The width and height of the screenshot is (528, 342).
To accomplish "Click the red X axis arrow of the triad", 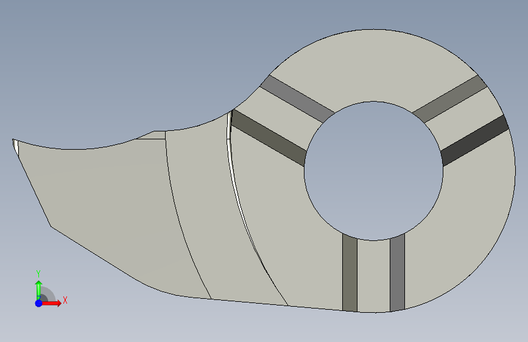I will point(52,303).
